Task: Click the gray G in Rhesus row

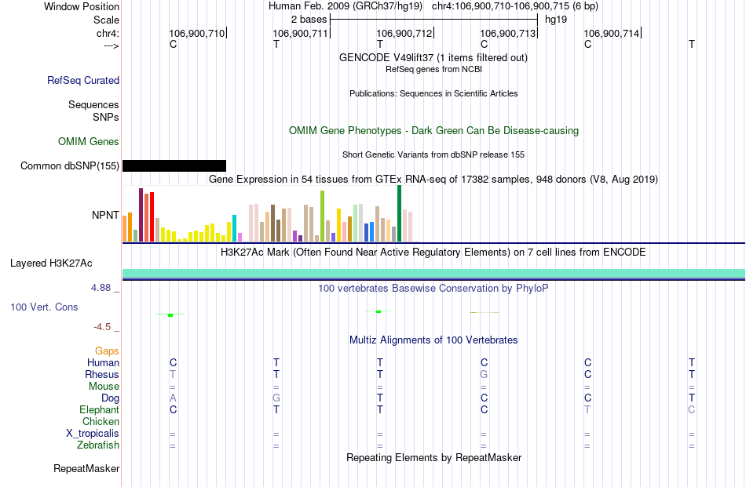Action: click(484, 374)
